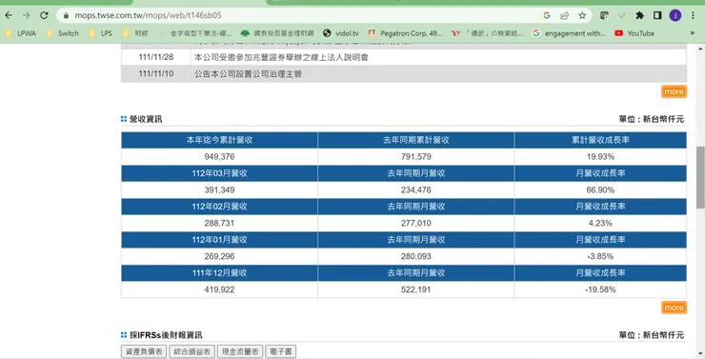This screenshot has width=705, height=359.
Task: Click the more button below the announcements list
Action: pos(674,91)
